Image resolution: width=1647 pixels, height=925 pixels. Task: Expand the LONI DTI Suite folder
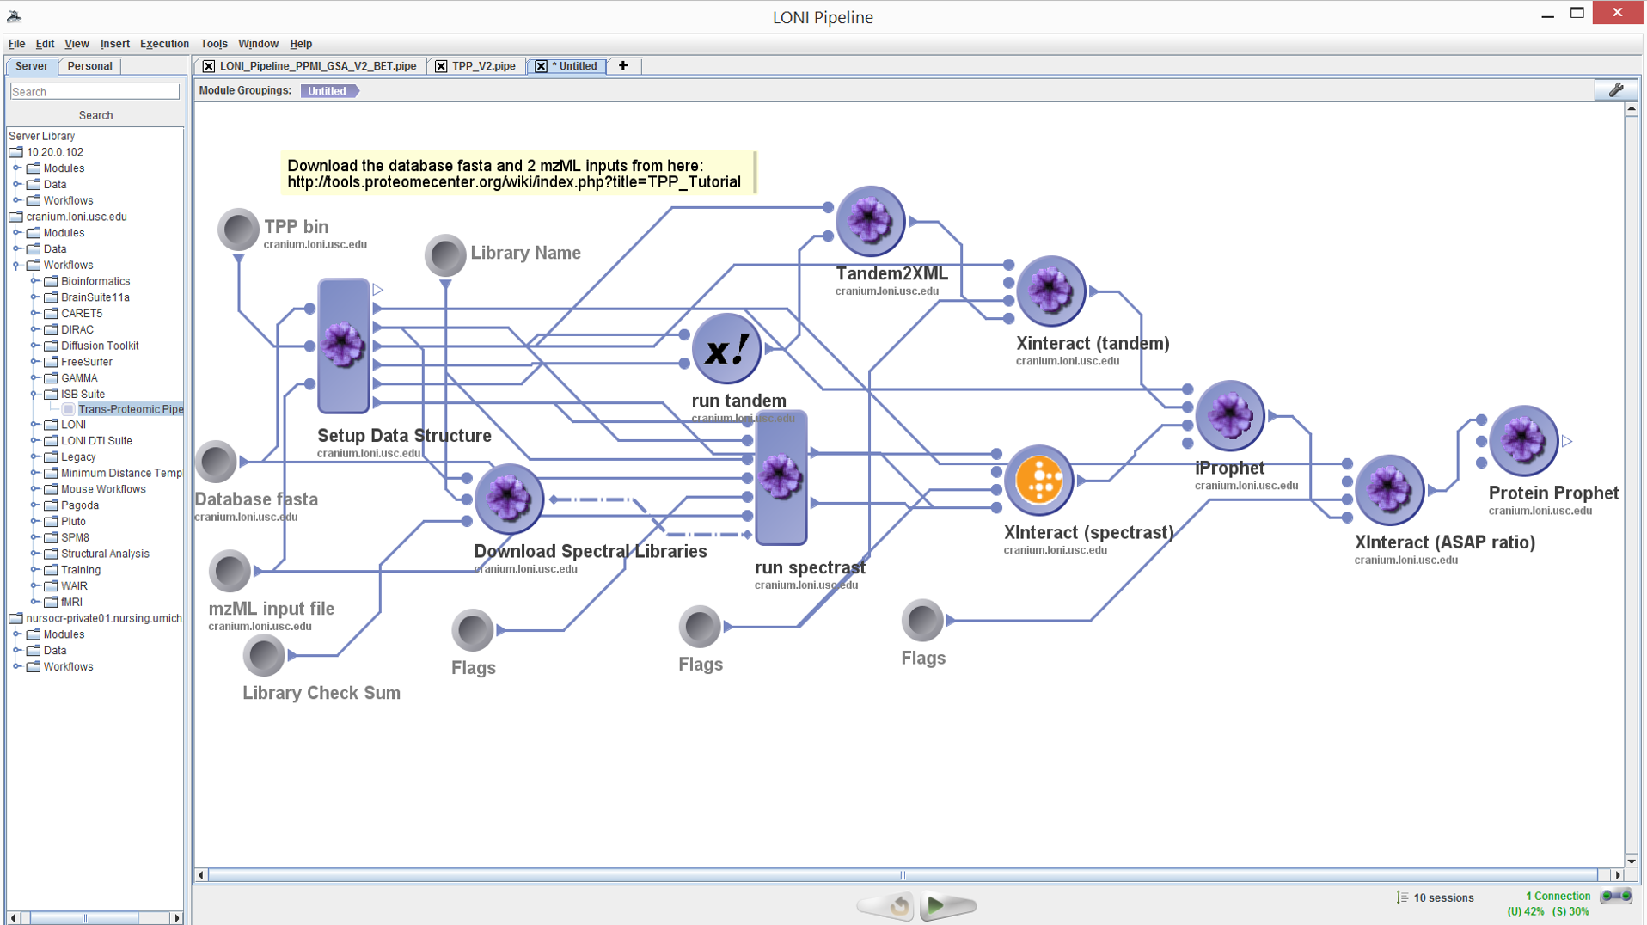click(34, 441)
